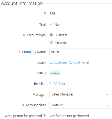112x119 pixels.
Task: Click the Personal radio option label
Action: coord(61,42)
